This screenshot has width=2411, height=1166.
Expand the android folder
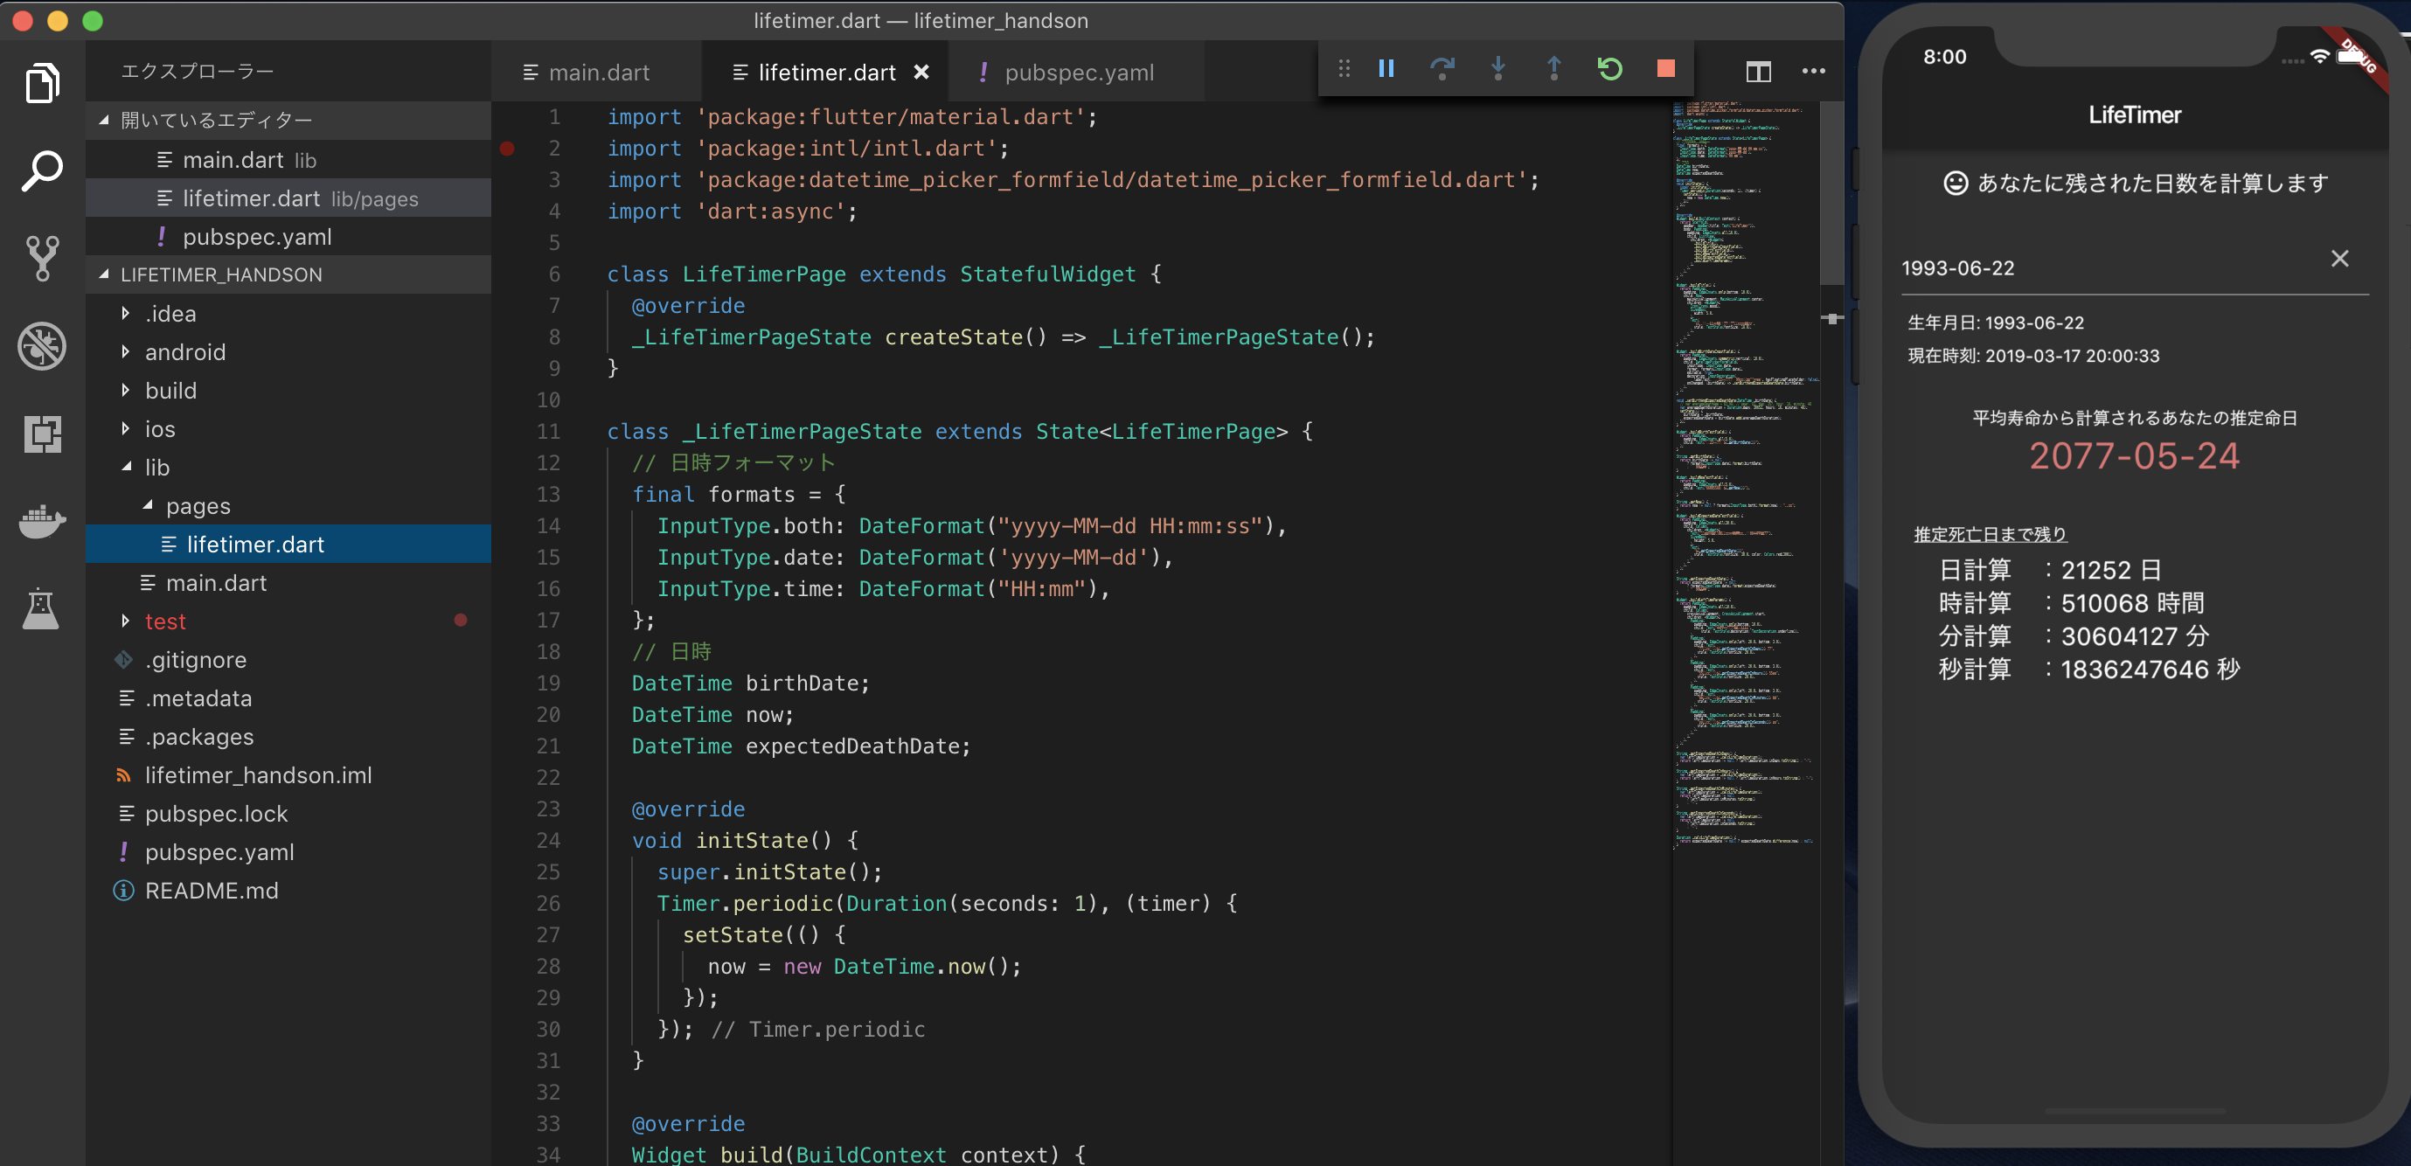tap(288, 352)
